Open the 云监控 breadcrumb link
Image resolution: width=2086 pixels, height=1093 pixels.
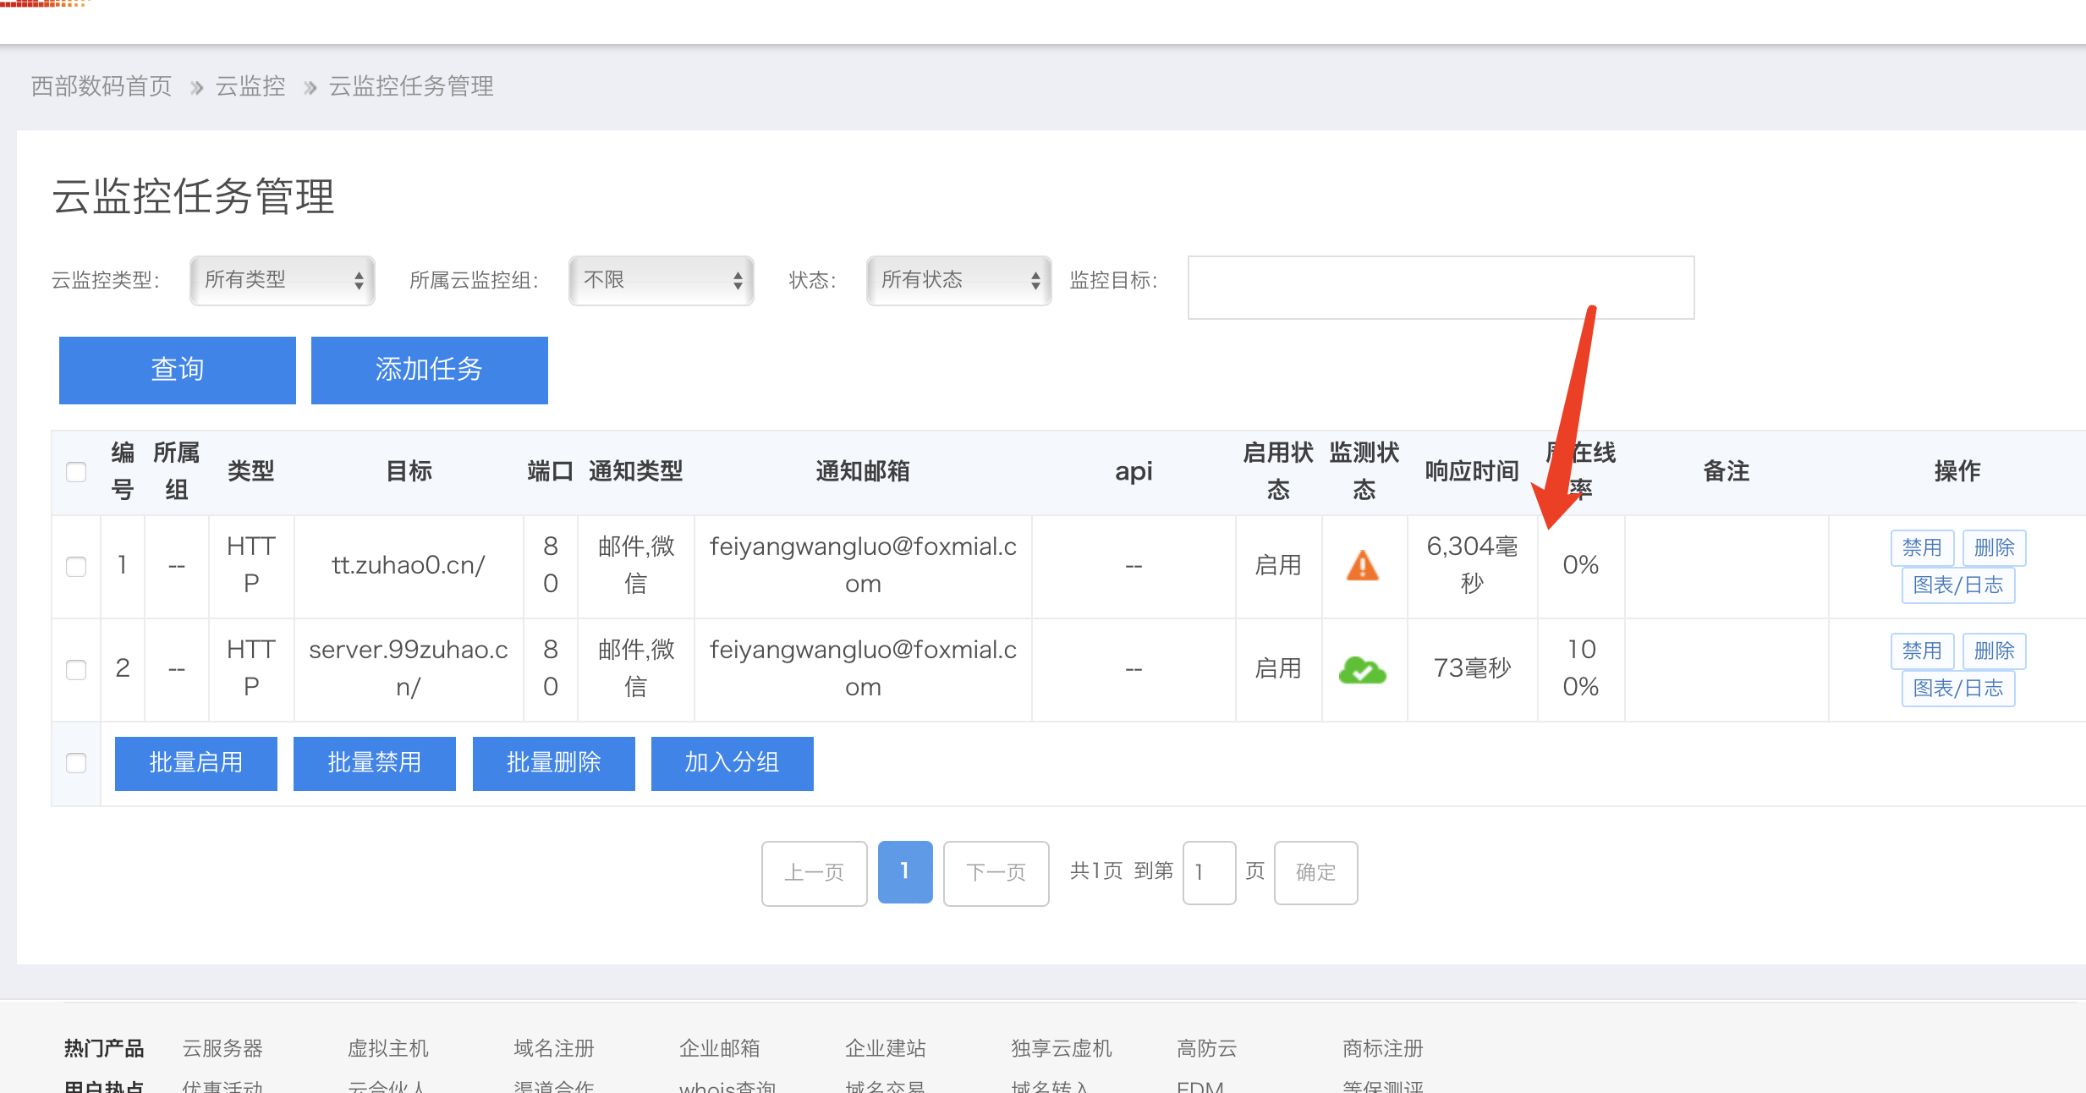pos(250,86)
